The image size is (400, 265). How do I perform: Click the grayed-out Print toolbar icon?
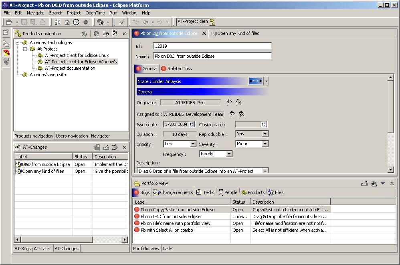coord(42,22)
